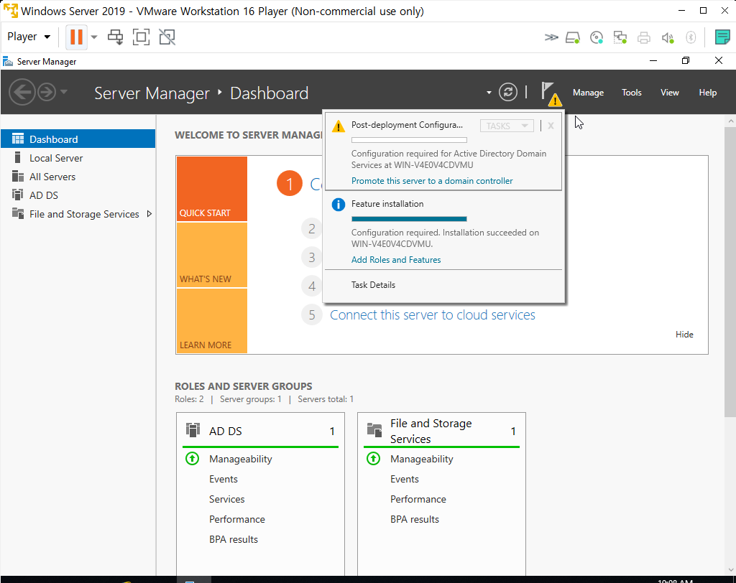Open the pause button power options dropdown

[94, 37]
